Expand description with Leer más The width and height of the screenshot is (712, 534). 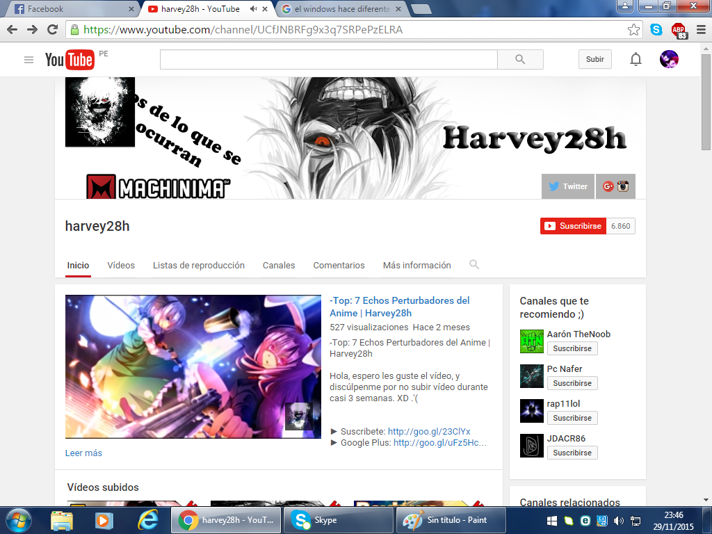[x=83, y=453]
